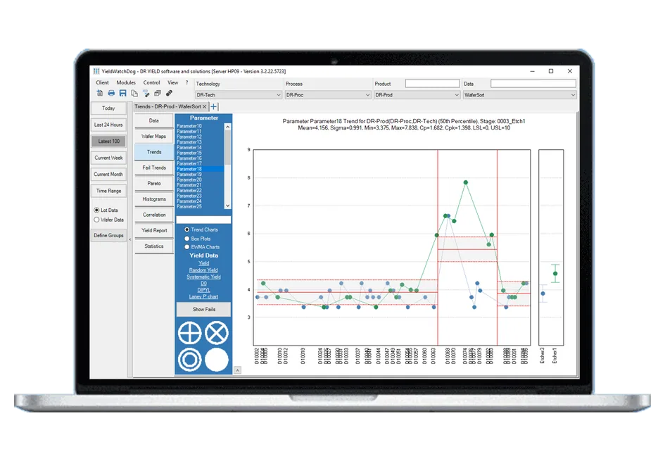Click the printer icon in the toolbar
This screenshot has height=461, width=665.
point(111,93)
